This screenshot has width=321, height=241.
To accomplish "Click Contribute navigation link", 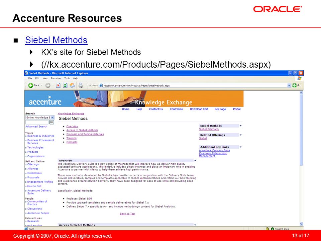I will (176, 109).
